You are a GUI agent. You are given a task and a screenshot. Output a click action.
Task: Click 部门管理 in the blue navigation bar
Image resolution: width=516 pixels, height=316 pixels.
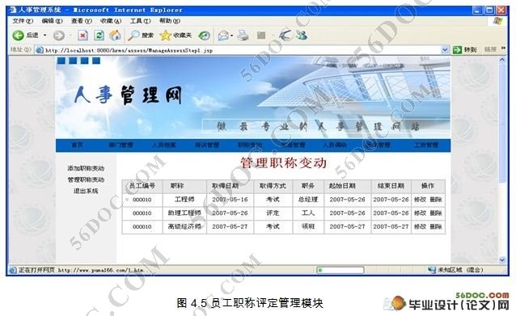click(121, 145)
